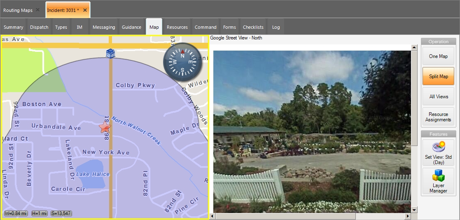Open the Dispatch tab
460x220 pixels.
39,27
